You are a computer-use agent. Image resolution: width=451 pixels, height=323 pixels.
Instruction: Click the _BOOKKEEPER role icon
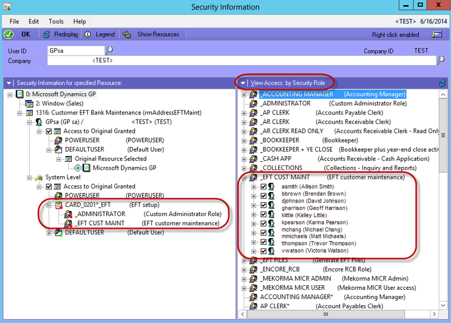253,140
